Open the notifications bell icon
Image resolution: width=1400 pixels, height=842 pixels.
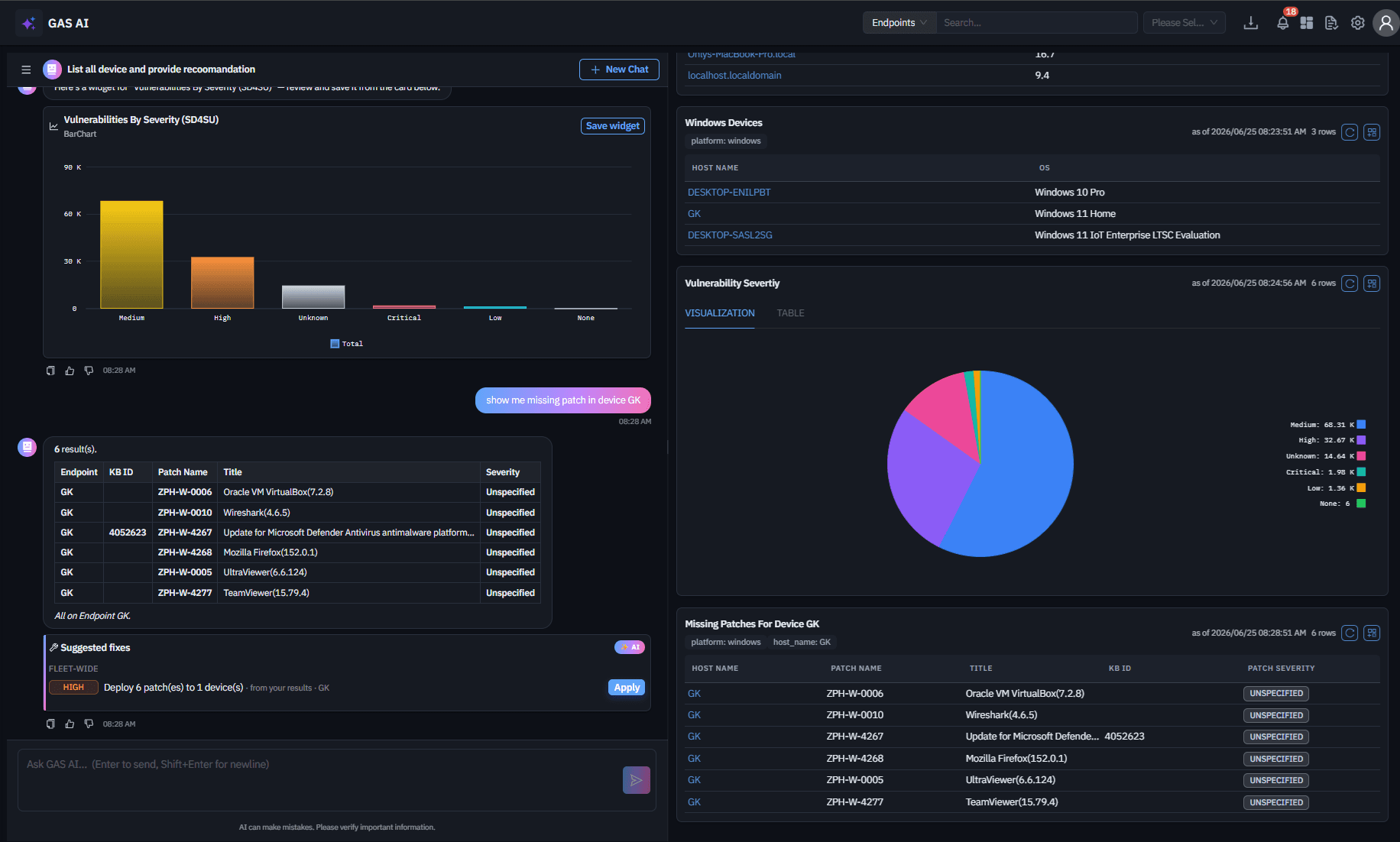point(1283,23)
